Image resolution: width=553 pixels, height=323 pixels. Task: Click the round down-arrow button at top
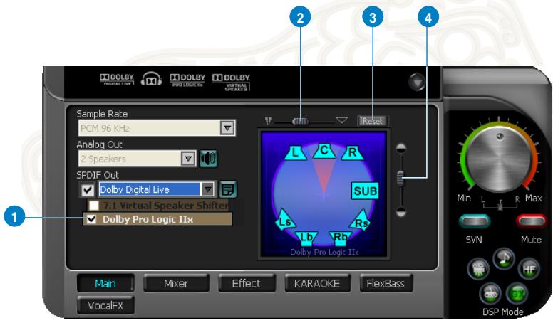tap(417, 83)
